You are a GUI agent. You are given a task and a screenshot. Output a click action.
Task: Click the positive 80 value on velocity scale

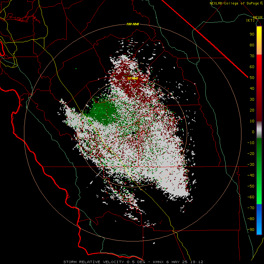point(252,45)
